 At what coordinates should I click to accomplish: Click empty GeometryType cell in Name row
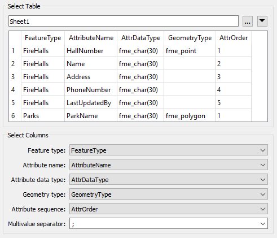click(190, 64)
